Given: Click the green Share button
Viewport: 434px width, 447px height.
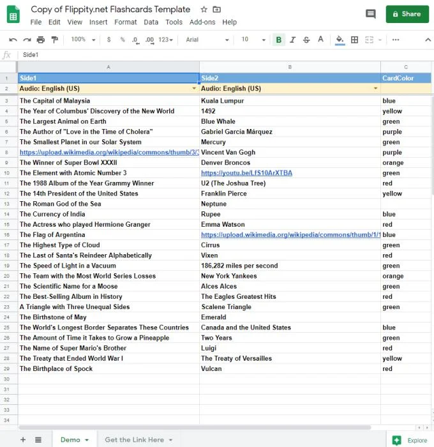Looking at the screenshot, I should pyautogui.click(x=407, y=14).
